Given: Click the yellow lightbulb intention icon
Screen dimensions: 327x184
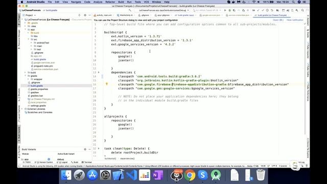Looking at the screenshot, I should (107, 84).
